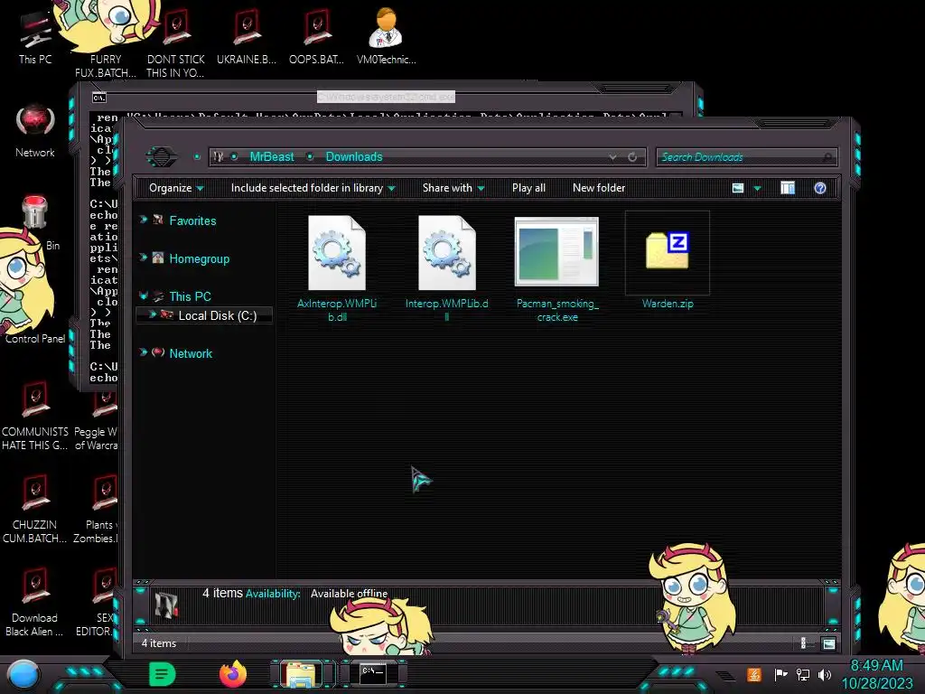Switch to details view in status bar

(x=803, y=643)
